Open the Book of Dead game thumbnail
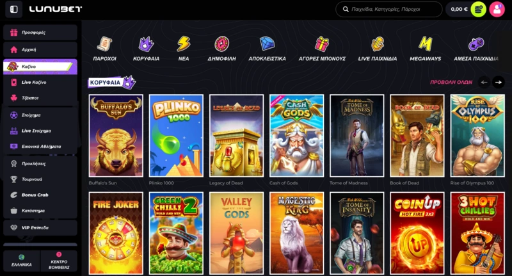512x276 pixels. coord(417,136)
